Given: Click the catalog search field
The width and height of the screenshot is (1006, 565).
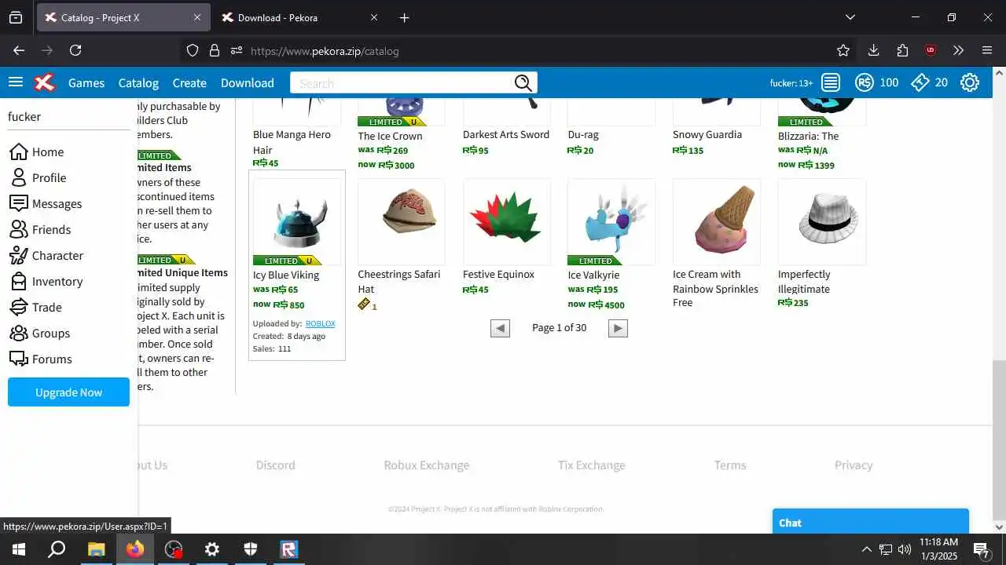Looking at the screenshot, I should (402, 82).
